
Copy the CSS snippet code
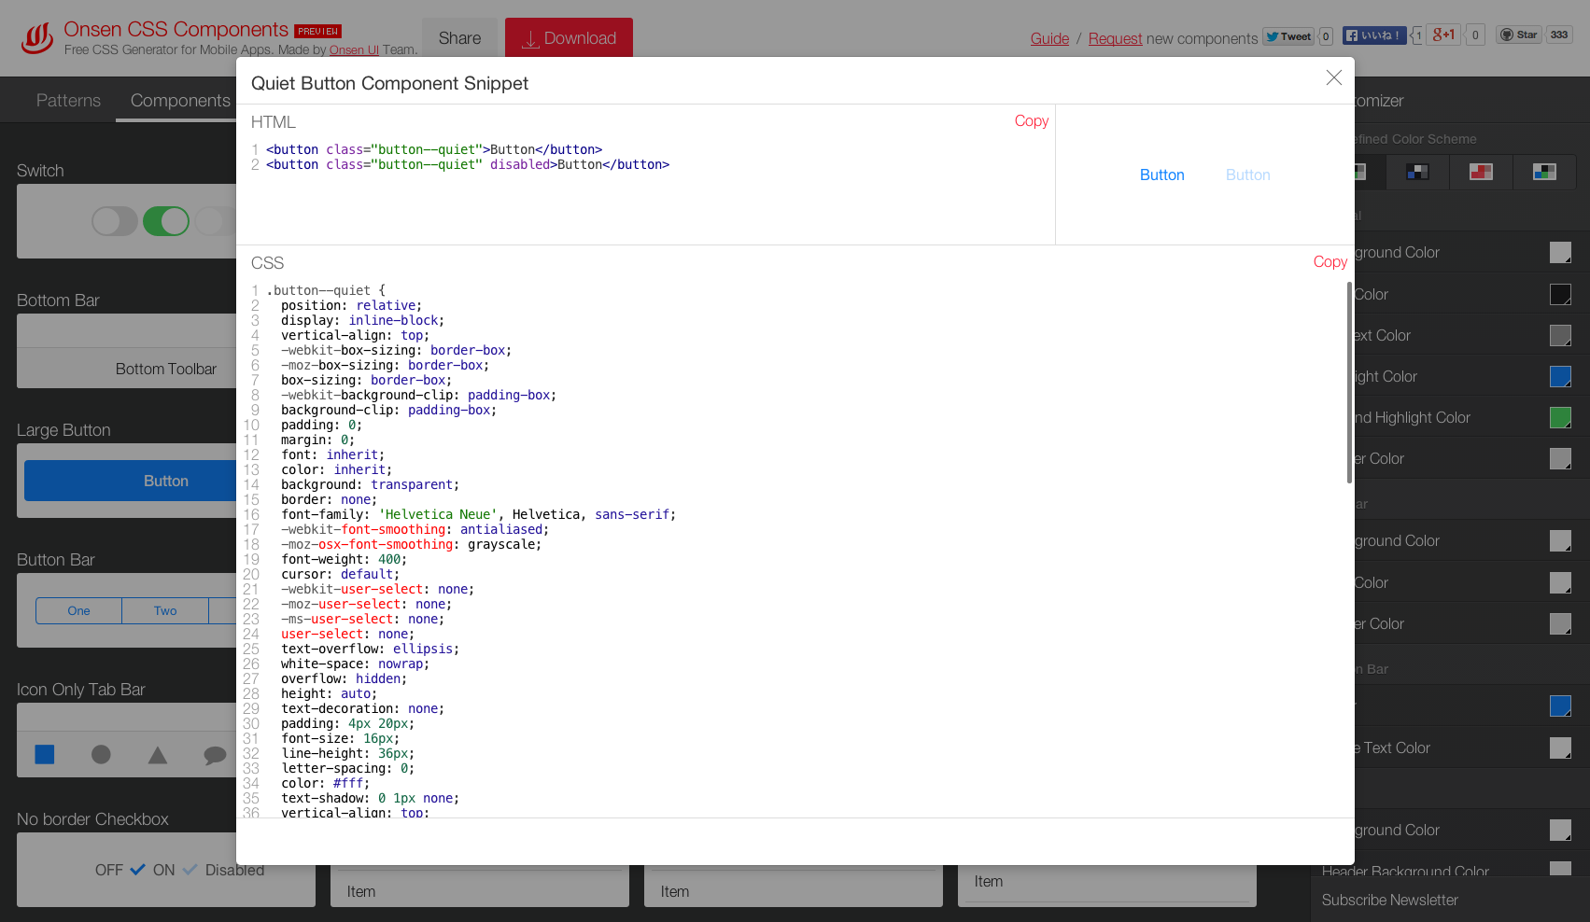[x=1330, y=262]
